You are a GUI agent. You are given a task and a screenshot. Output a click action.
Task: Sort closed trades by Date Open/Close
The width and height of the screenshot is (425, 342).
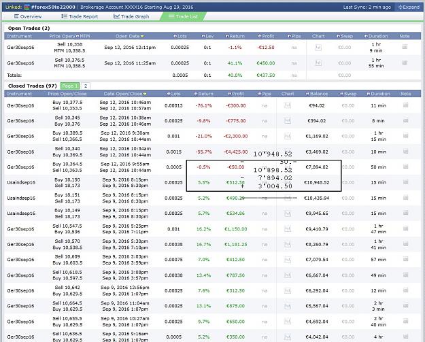coord(125,94)
